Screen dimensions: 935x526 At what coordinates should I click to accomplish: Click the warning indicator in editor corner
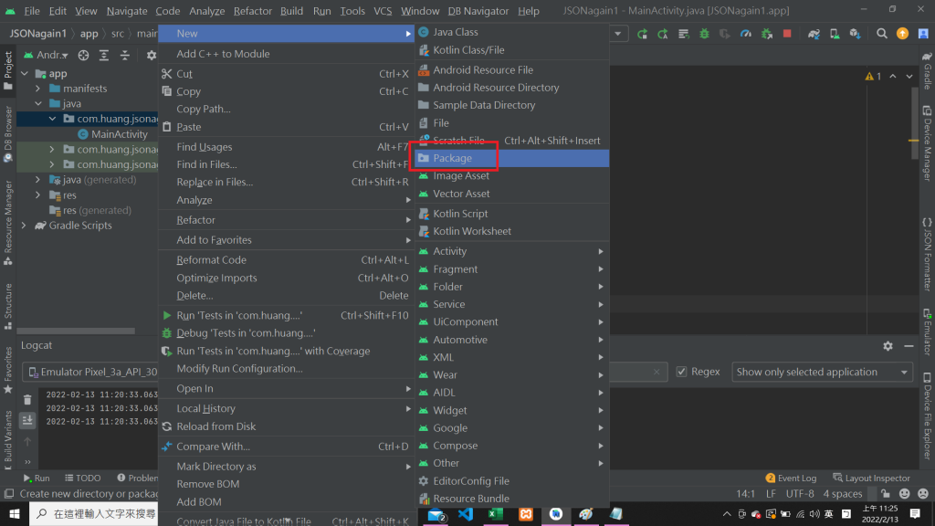point(873,77)
